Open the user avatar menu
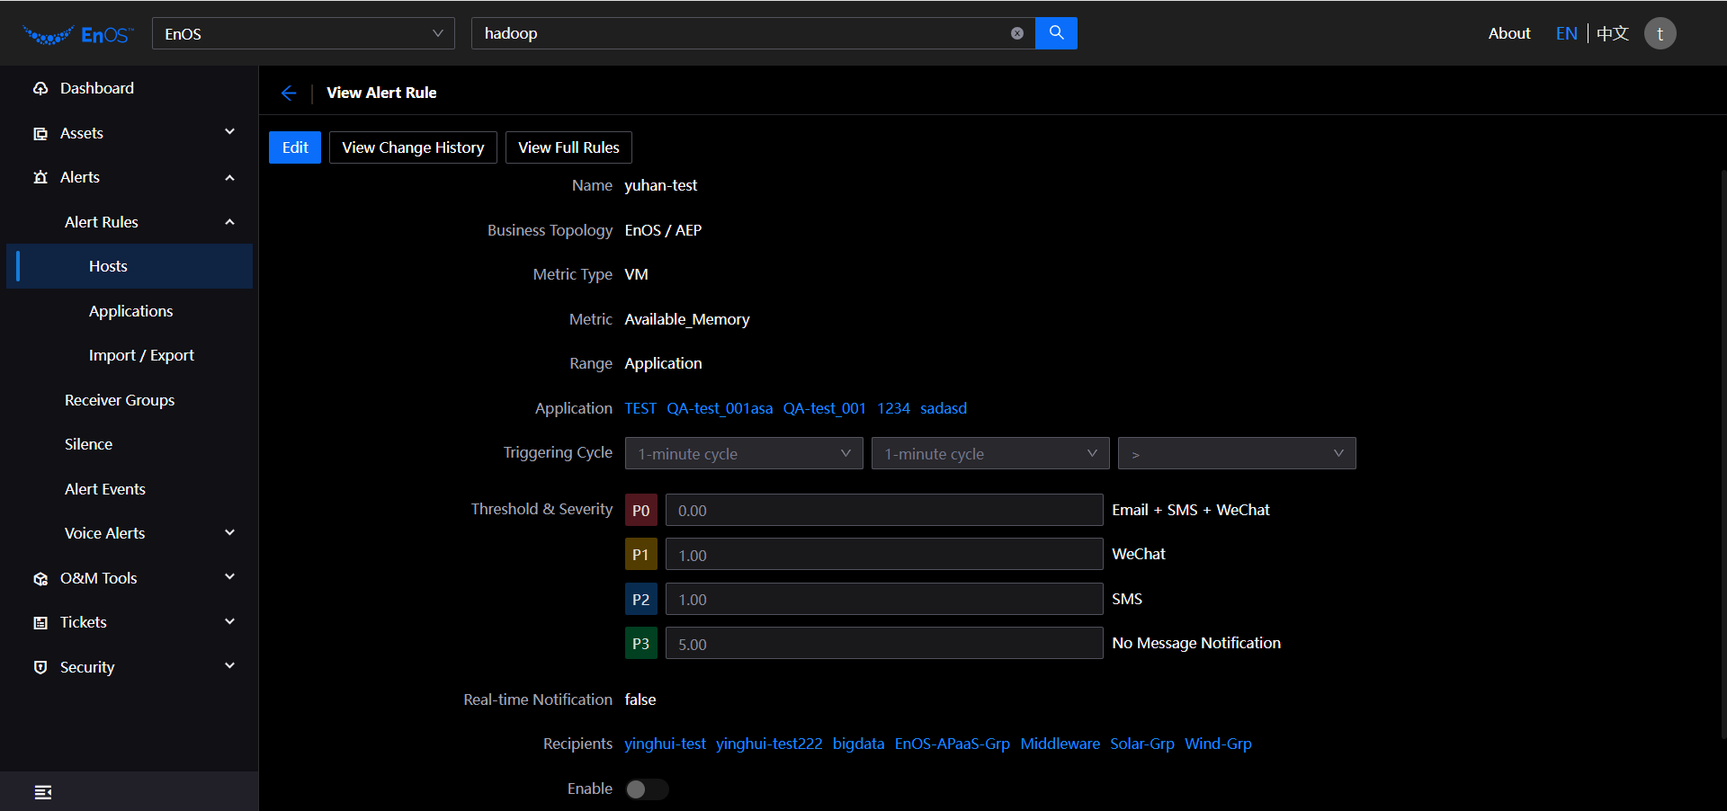 pyautogui.click(x=1660, y=33)
